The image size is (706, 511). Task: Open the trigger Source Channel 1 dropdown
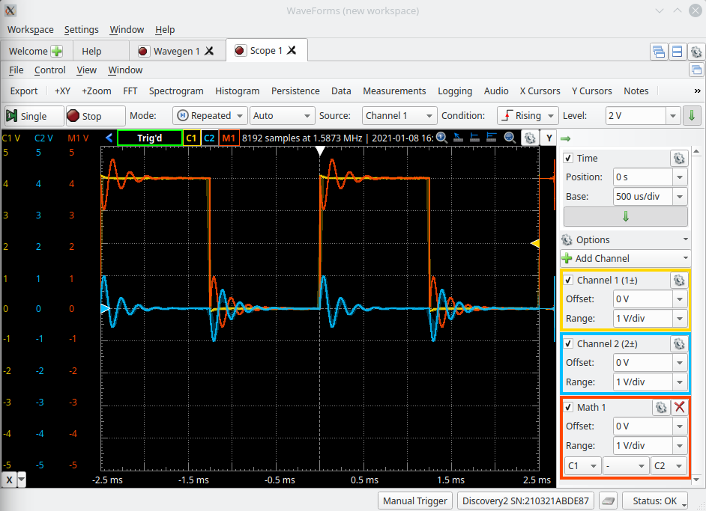[x=399, y=115]
